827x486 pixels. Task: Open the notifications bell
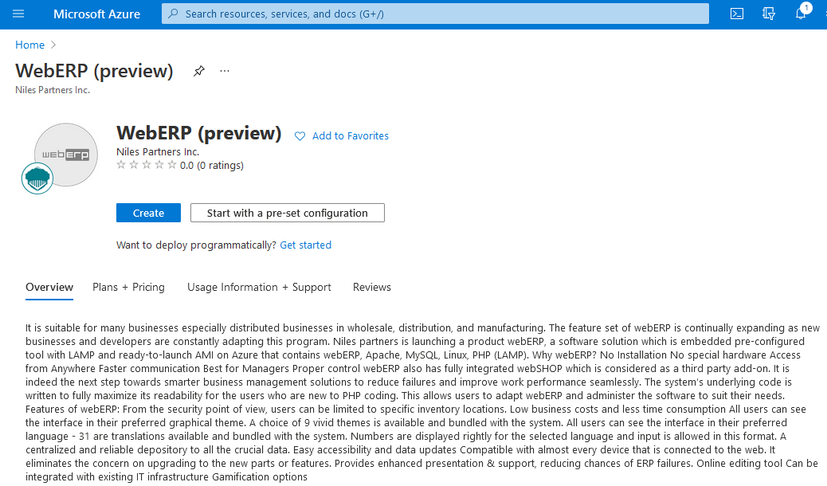tap(801, 14)
